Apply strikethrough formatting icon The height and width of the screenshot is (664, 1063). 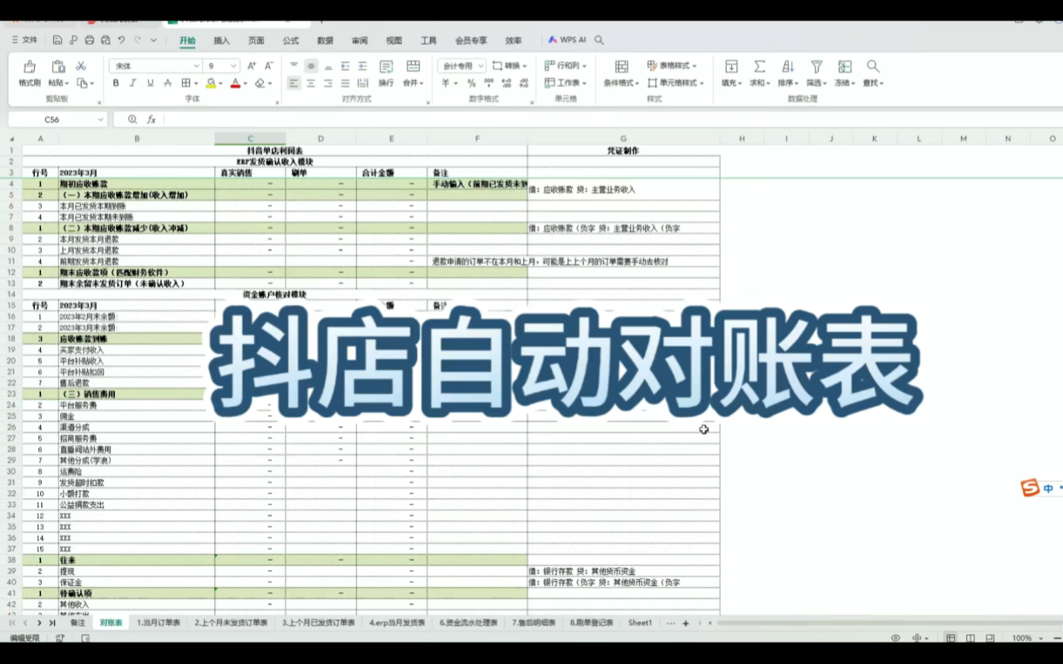pyautogui.click(x=167, y=83)
